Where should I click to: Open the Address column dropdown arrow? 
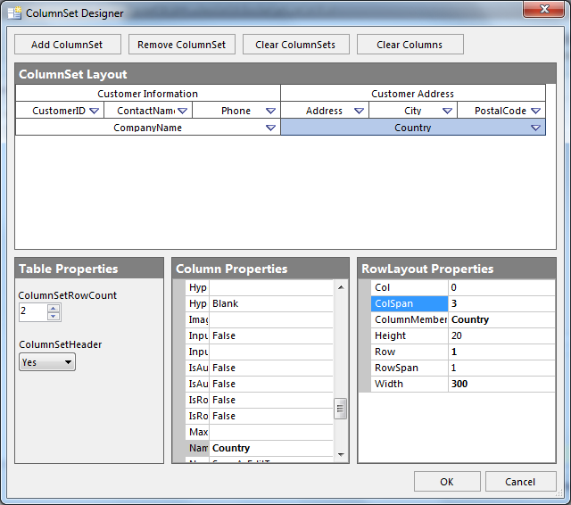click(x=359, y=112)
